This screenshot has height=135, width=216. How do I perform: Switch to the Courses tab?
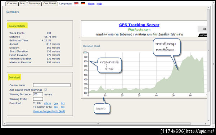[12, 4]
